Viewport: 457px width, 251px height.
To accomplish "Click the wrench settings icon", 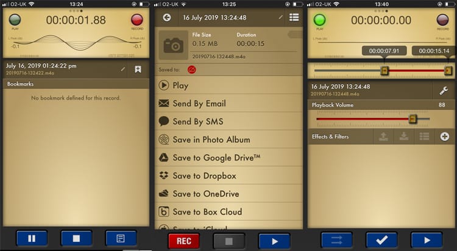I will pyautogui.click(x=444, y=90).
